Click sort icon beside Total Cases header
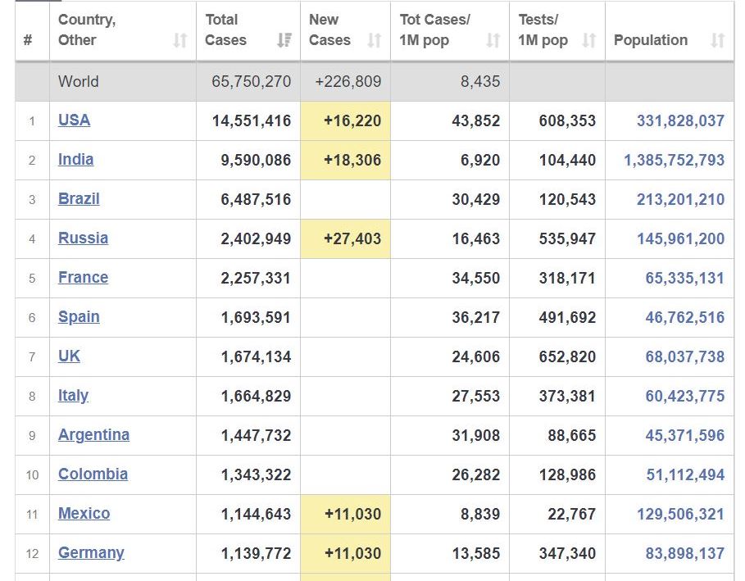Image resolution: width=745 pixels, height=581 pixels. (284, 40)
